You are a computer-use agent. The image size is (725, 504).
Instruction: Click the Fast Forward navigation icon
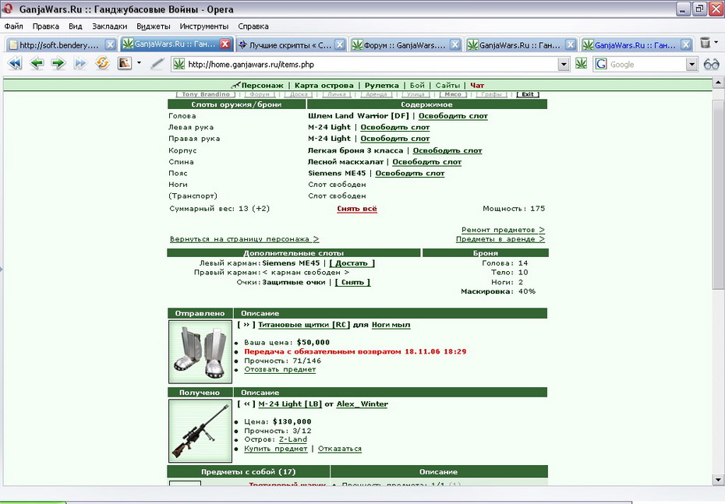(80, 63)
